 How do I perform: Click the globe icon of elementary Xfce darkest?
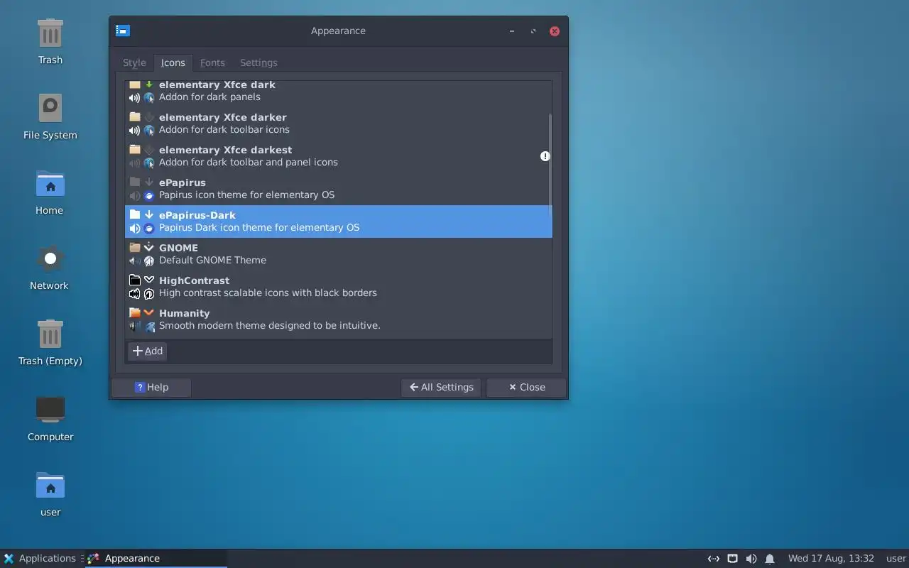149,163
